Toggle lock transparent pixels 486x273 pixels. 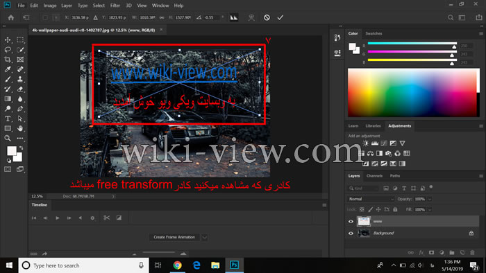[362, 209]
